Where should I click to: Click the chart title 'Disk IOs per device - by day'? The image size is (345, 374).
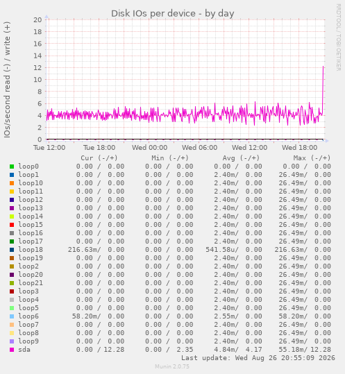[172, 14]
